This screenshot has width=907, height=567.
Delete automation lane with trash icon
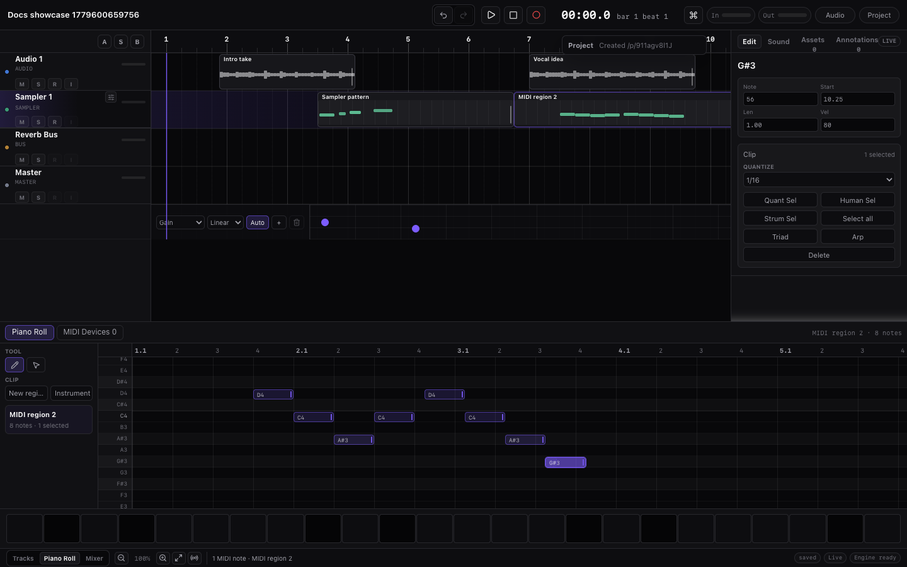(297, 222)
